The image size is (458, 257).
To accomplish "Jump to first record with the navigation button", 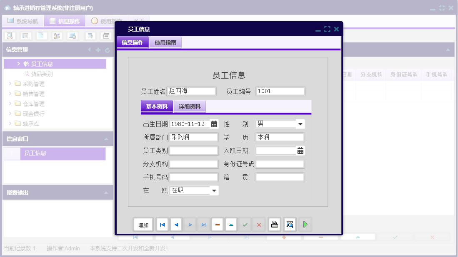I will pyautogui.click(x=162, y=225).
